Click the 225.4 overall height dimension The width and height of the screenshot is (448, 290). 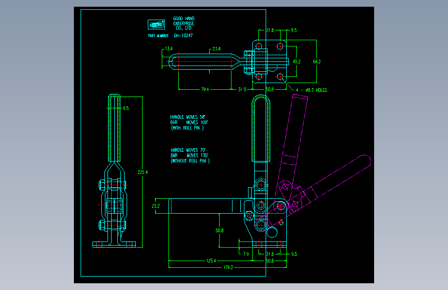coord(143,172)
